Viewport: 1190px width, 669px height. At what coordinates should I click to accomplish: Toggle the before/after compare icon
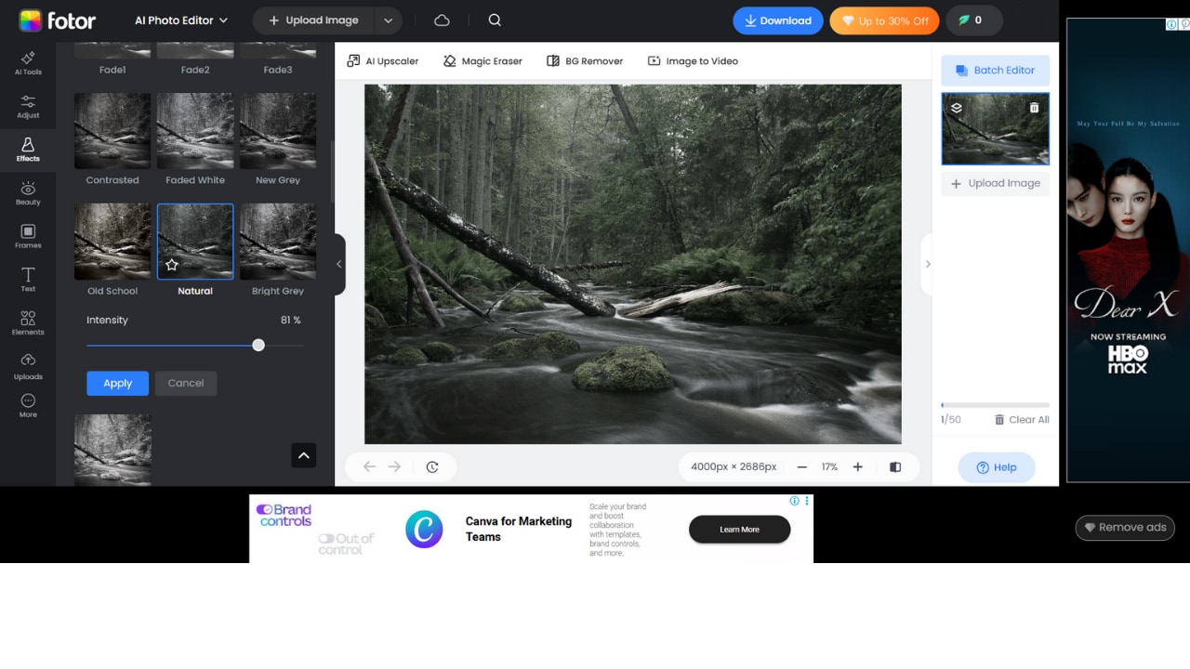895,467
